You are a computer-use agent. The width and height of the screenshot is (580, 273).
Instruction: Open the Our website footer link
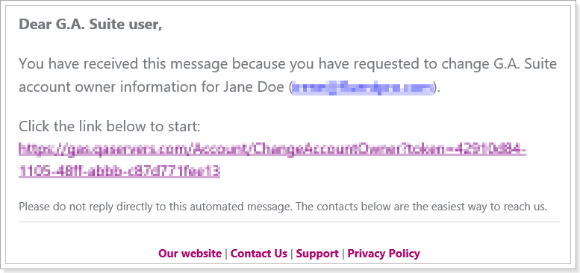[x=190, y=254]
